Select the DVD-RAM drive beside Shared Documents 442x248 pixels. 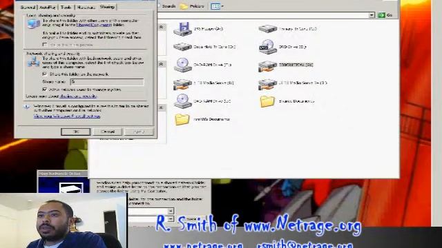point(182,101)
